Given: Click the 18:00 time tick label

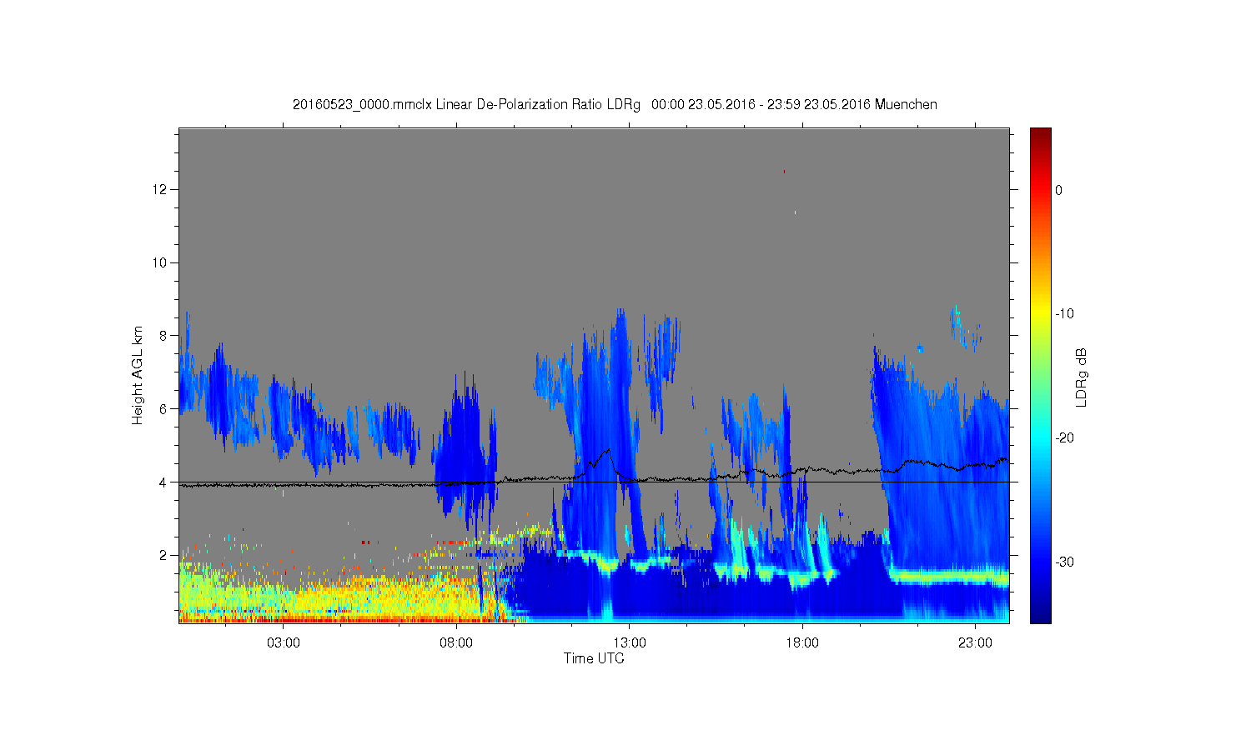Looking at the screenshot, I should point(802,643).
